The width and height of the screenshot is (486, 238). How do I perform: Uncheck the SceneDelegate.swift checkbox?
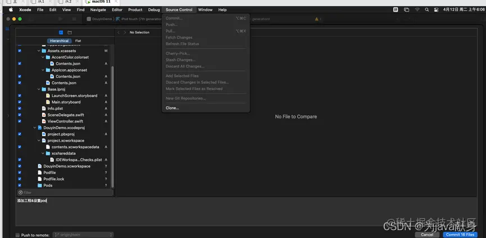20,115
